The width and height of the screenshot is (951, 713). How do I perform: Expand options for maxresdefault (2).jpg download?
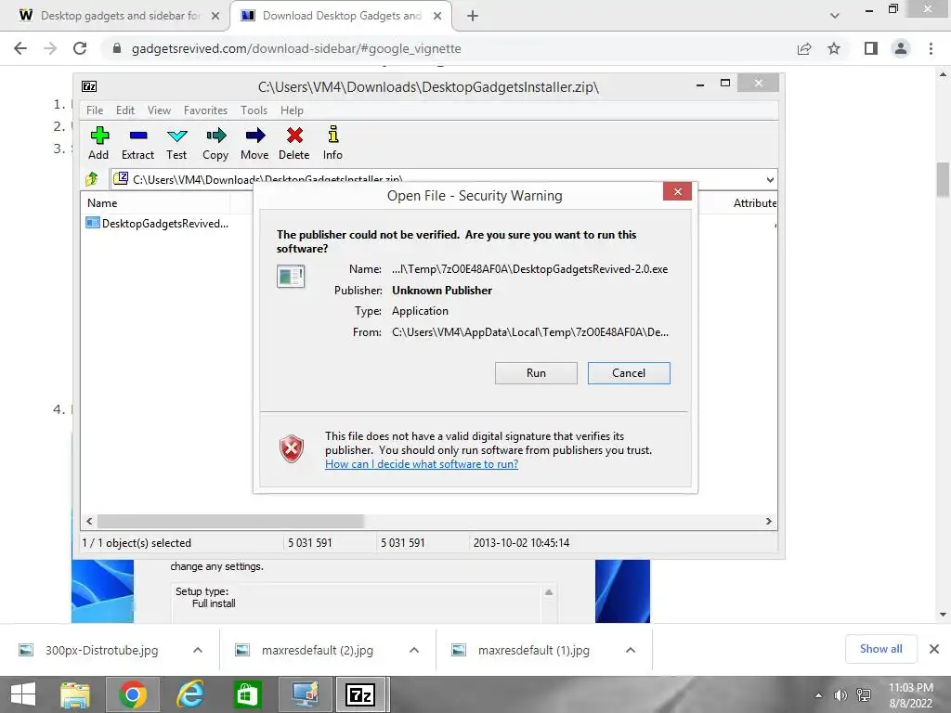414,650
